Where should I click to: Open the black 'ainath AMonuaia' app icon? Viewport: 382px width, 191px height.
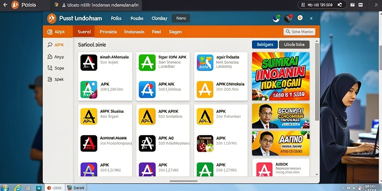pyautogui.click(x=89, y=63)
